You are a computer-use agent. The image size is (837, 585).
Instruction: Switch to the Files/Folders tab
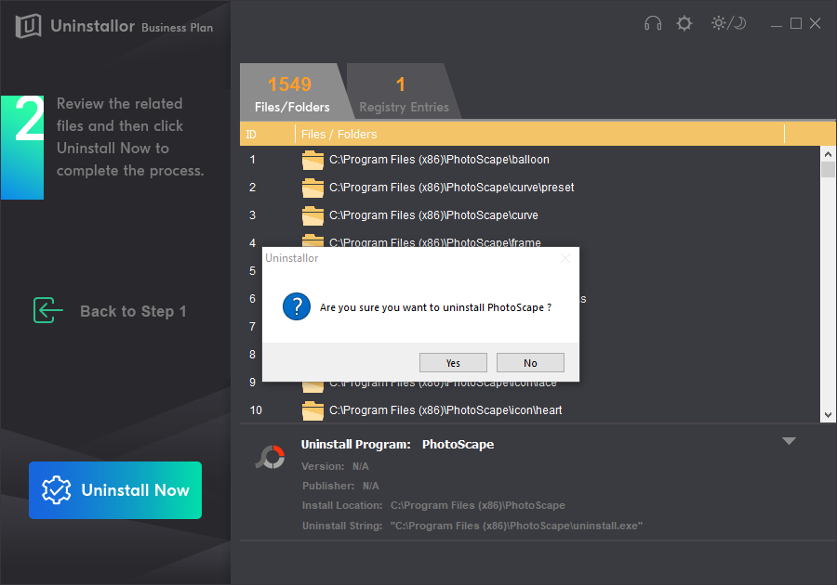pyautogui.click(x=292, y=91)
